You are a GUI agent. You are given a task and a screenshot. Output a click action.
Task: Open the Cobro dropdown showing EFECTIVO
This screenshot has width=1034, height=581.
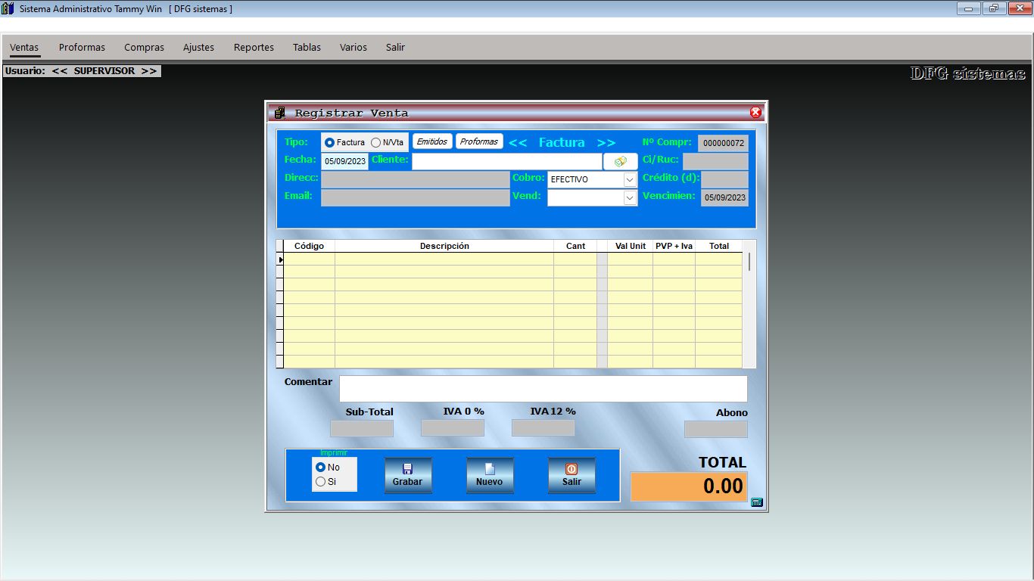point(630,180)
